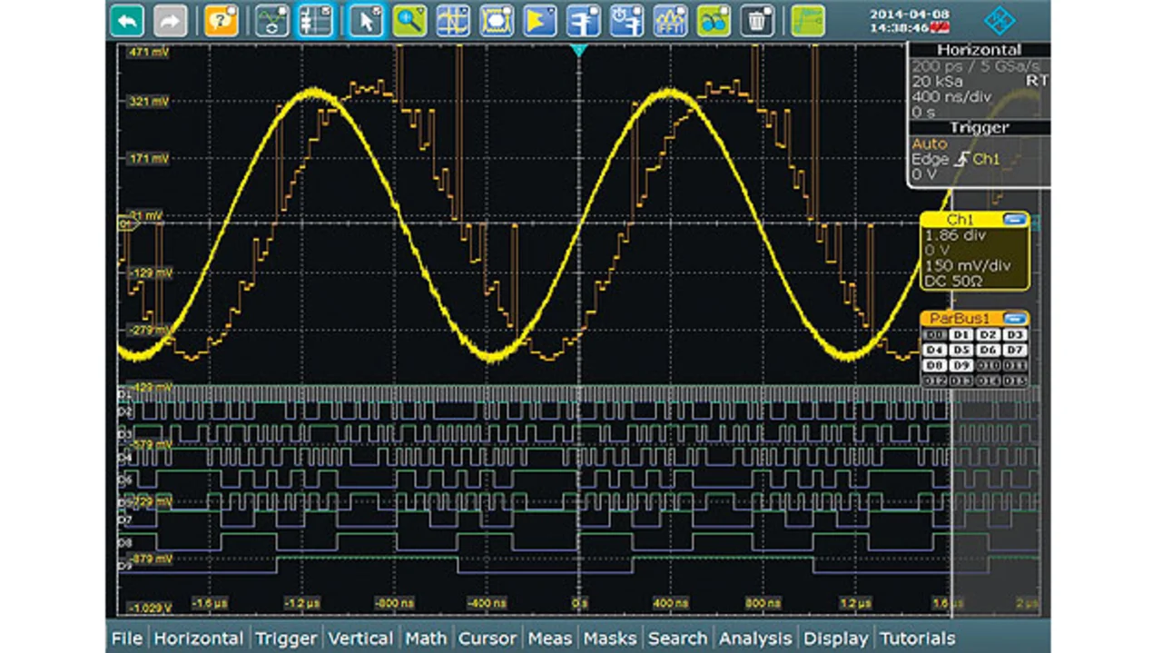Toggle digital channel D0 in ParBus1
The image size is (1162, 653).
coord(933,335)
